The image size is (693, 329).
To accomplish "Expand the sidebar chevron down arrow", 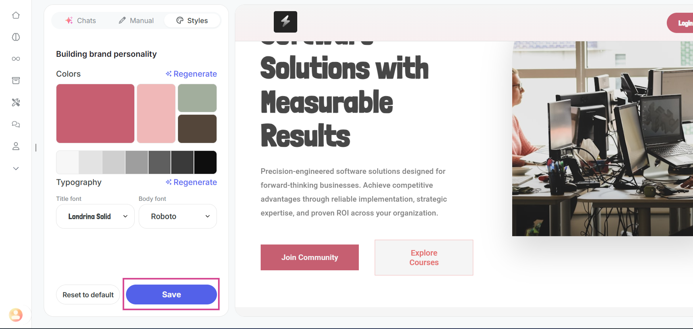I will [16, 168].
